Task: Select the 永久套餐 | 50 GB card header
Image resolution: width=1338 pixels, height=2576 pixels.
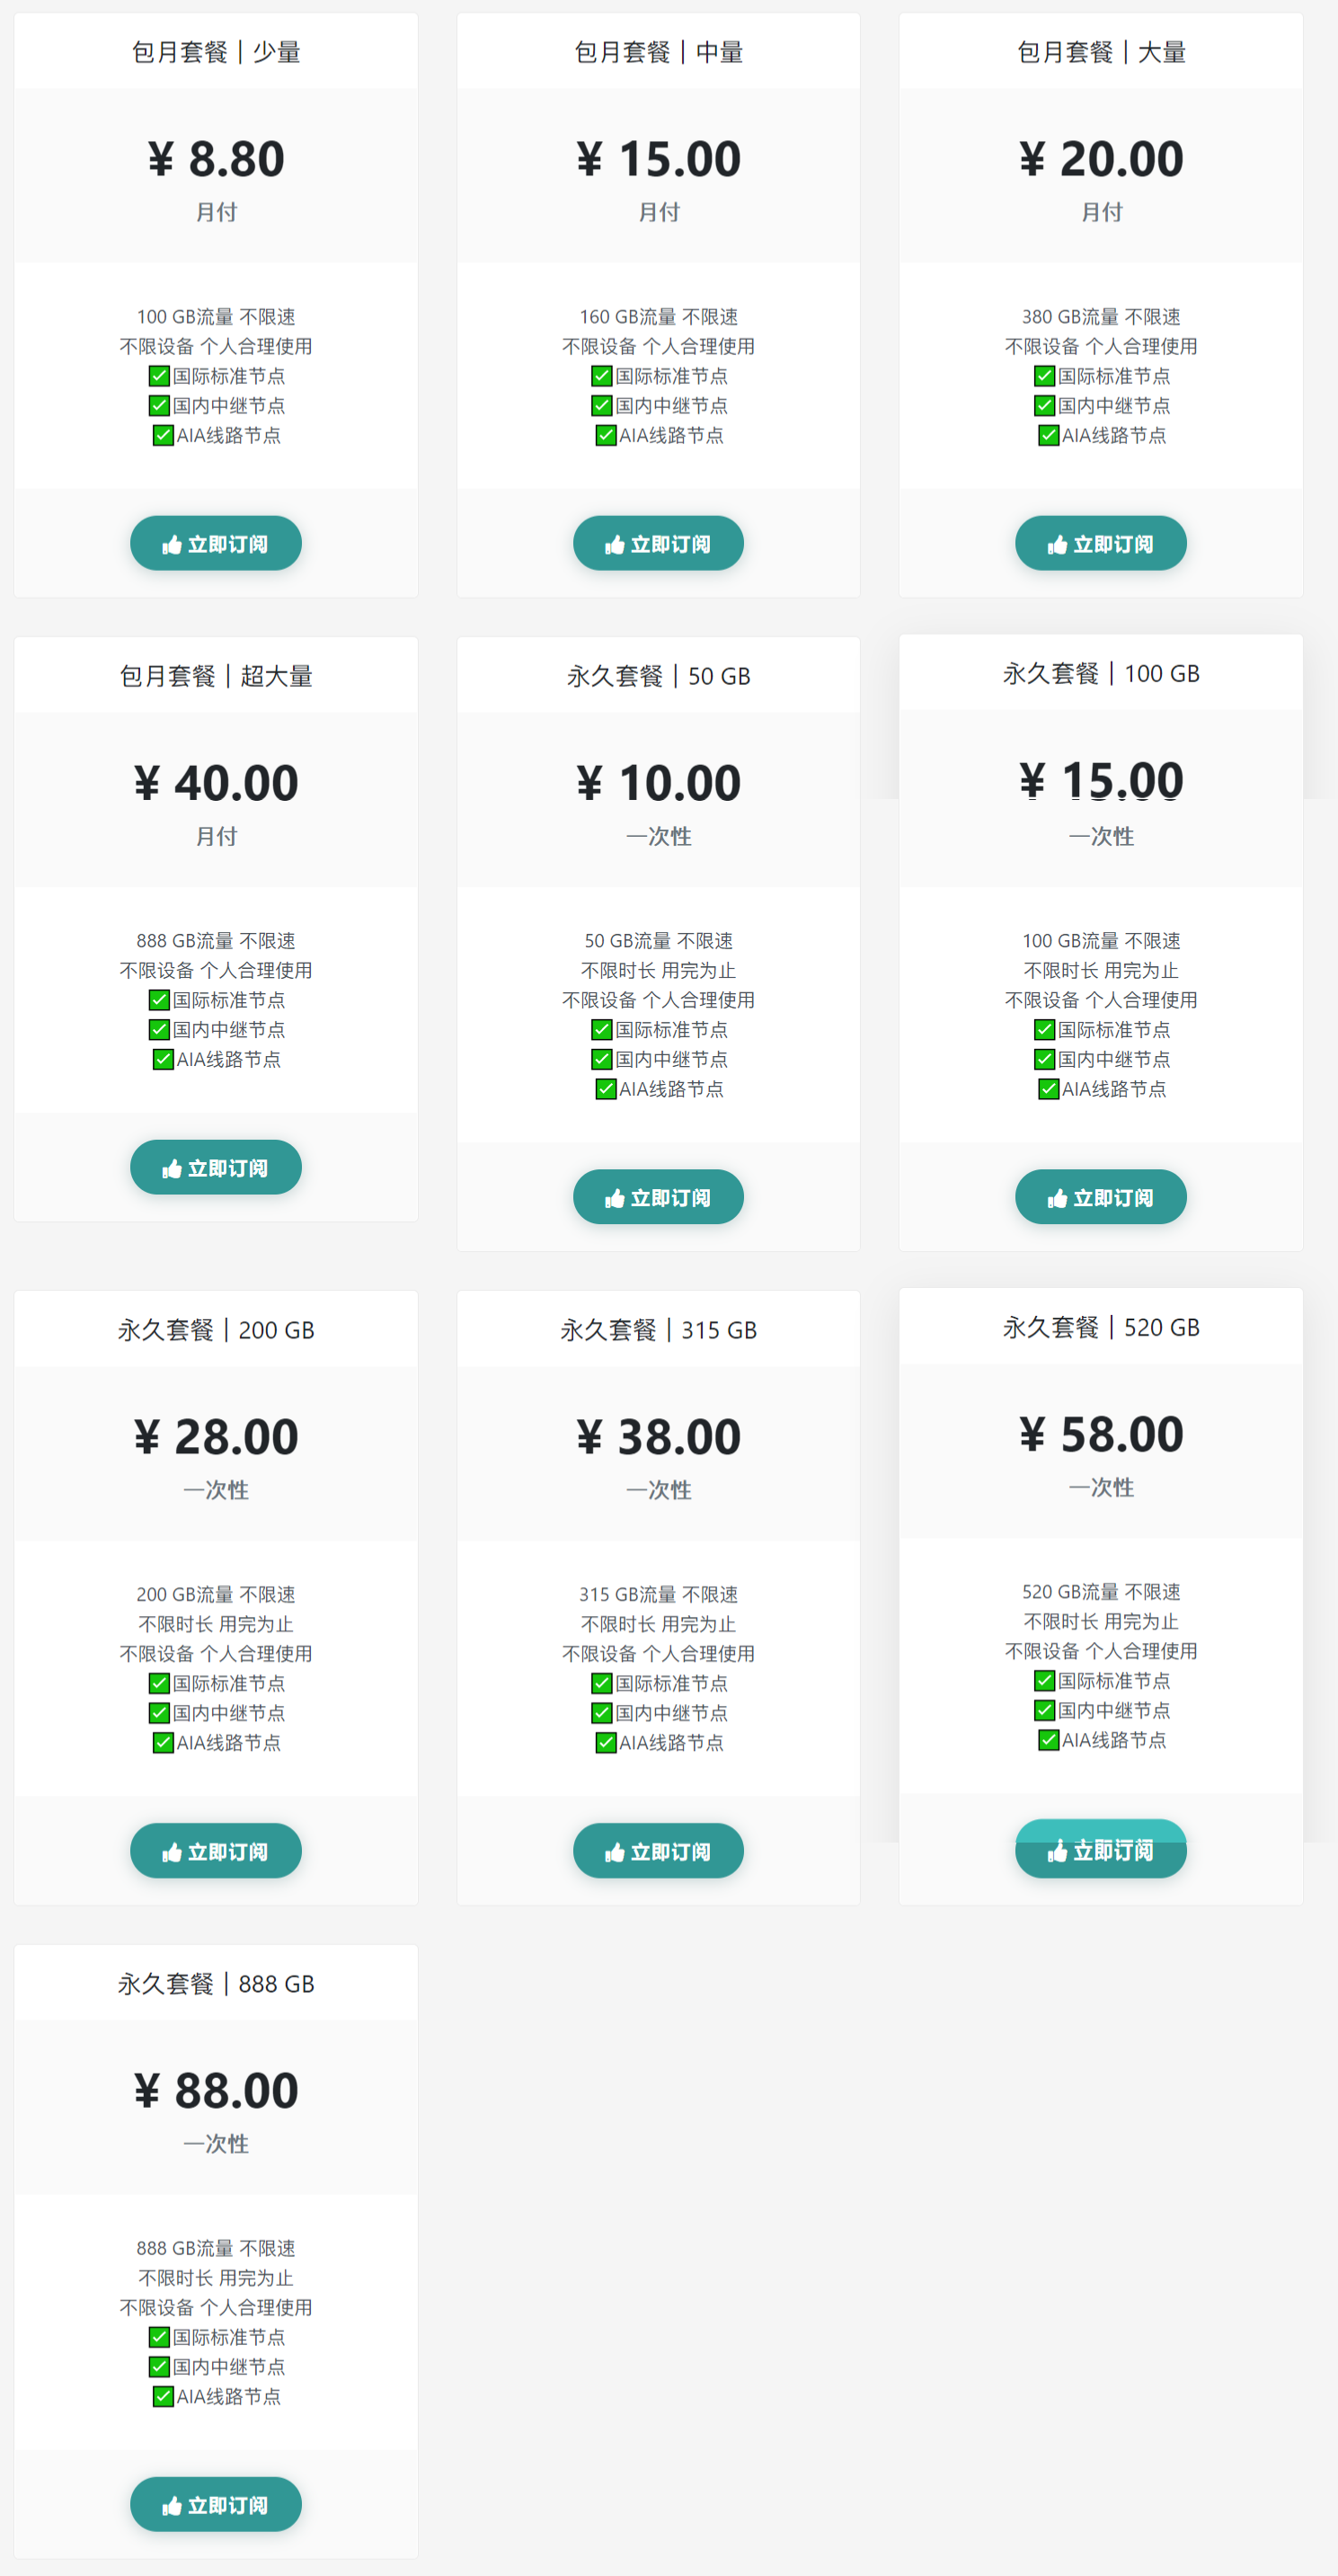Action: click(658, 676)
